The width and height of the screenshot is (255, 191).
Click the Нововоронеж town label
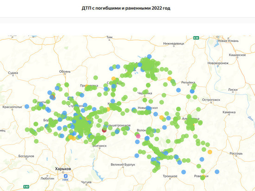(x=218, y=63)
